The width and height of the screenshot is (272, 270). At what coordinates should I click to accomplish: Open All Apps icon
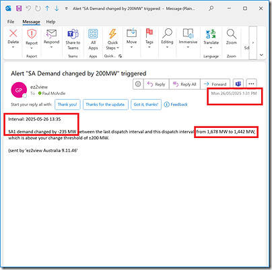(x=93, y=34)
